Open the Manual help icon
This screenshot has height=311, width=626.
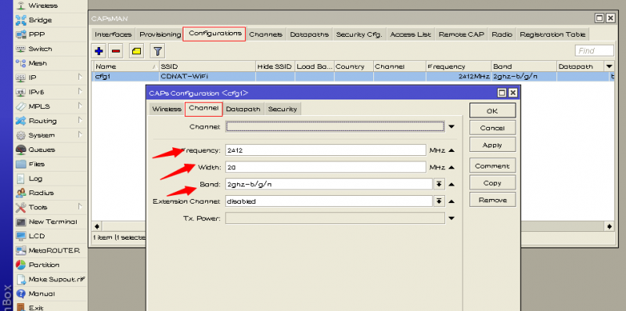click(x=21, y=294)
